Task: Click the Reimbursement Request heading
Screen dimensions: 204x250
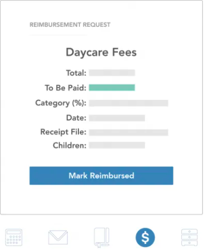Action: 70,25
